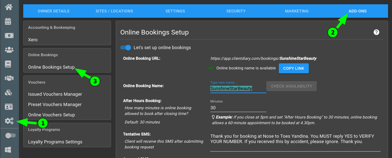Switch to the Sites / Locations tab
This screenshot has height=158, width=392.
point(114,11)
